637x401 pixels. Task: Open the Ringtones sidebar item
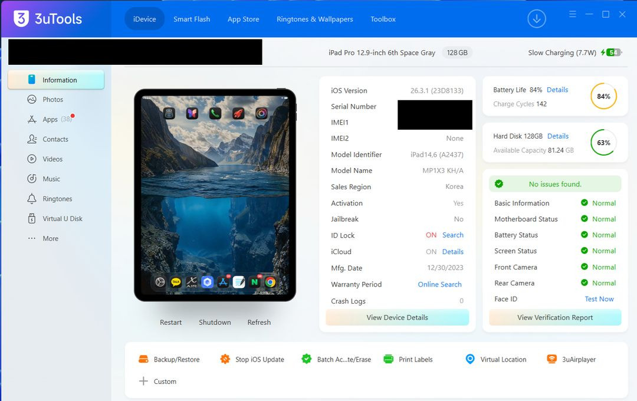click(x=57, y=199)
